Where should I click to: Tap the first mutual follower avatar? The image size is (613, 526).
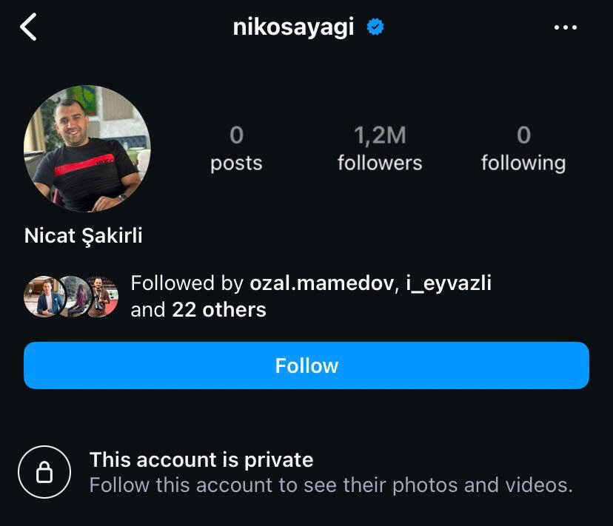[41, 297]
